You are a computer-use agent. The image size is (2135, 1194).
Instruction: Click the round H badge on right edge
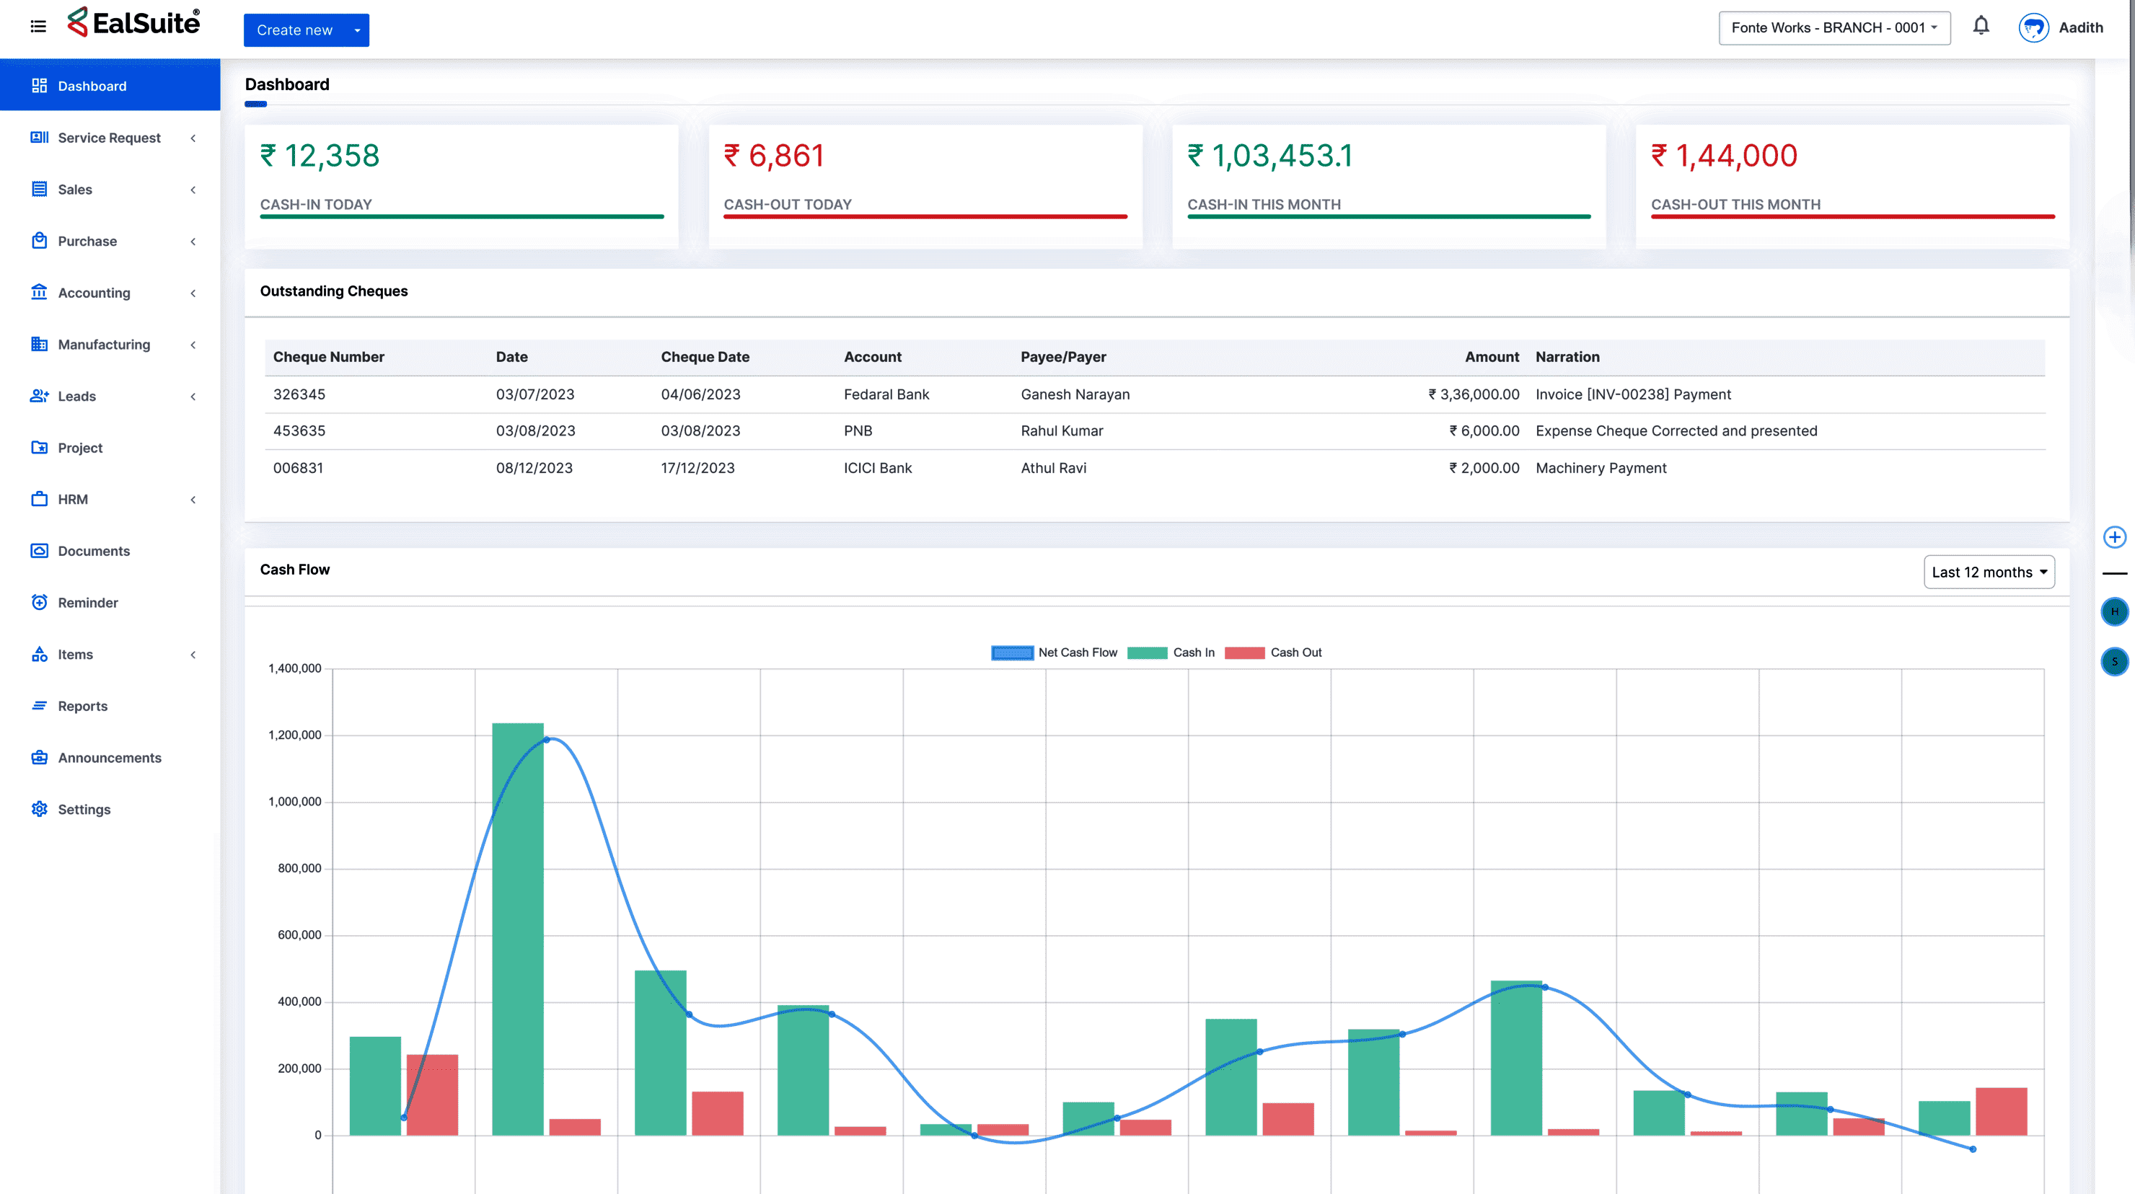click(2114, 611)
